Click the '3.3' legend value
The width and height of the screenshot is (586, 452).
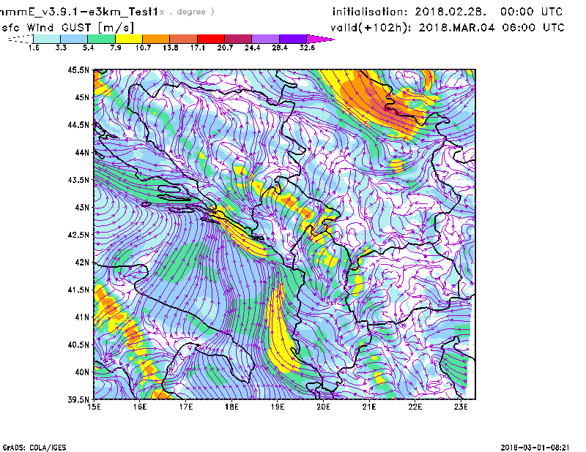61,48
